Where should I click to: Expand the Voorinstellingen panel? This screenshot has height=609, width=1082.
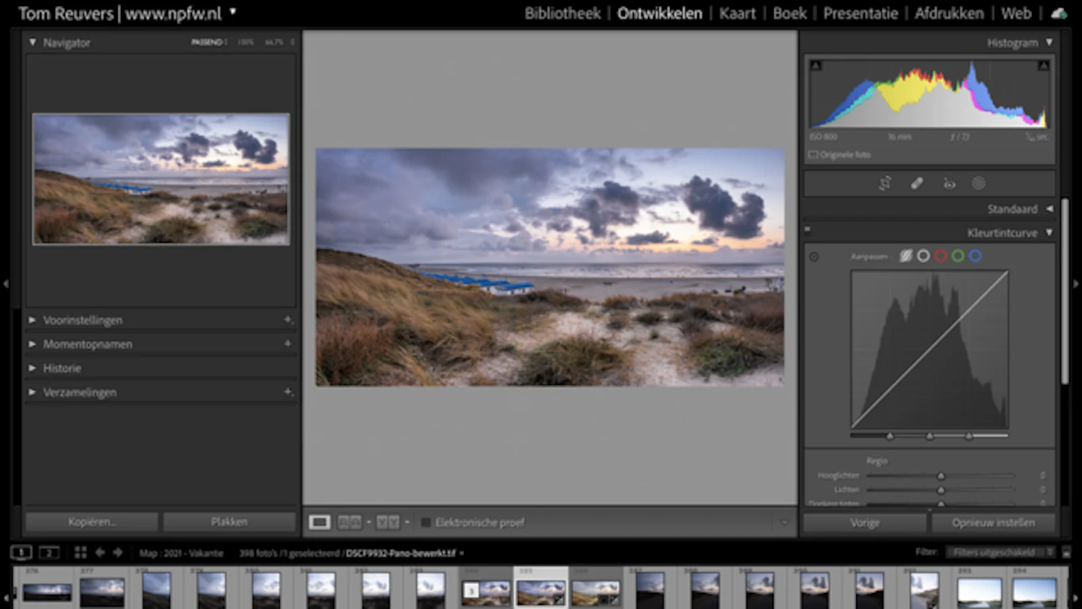[32, 319]
